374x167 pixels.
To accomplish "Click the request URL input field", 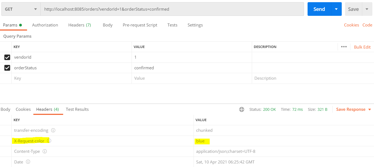I will [172, 9].
